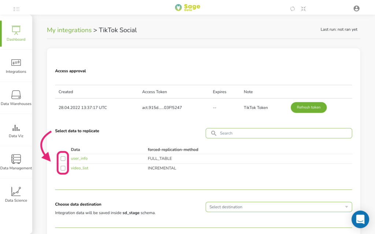Check the video_list checkbox
Image resolution: width=375 pixels, height=234 pixels.
coord(63,168)
